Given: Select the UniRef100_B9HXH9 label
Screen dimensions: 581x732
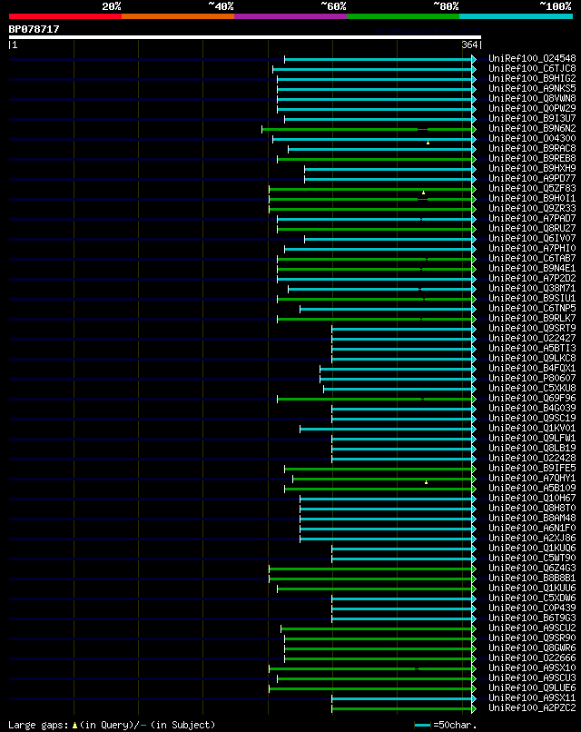Looking at the screenshot, I should 532,168.
